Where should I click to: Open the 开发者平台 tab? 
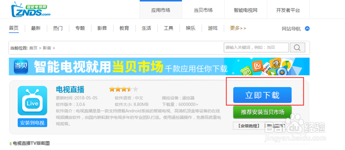click(288, 10)
